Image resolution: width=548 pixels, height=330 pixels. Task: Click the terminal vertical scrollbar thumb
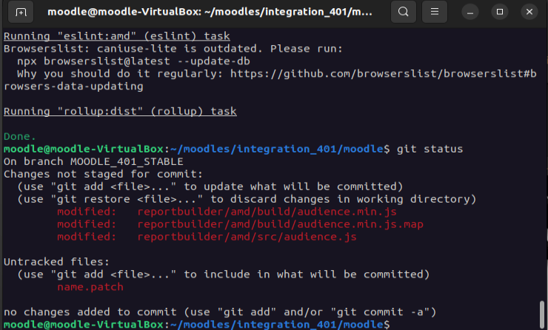point(542,314)
